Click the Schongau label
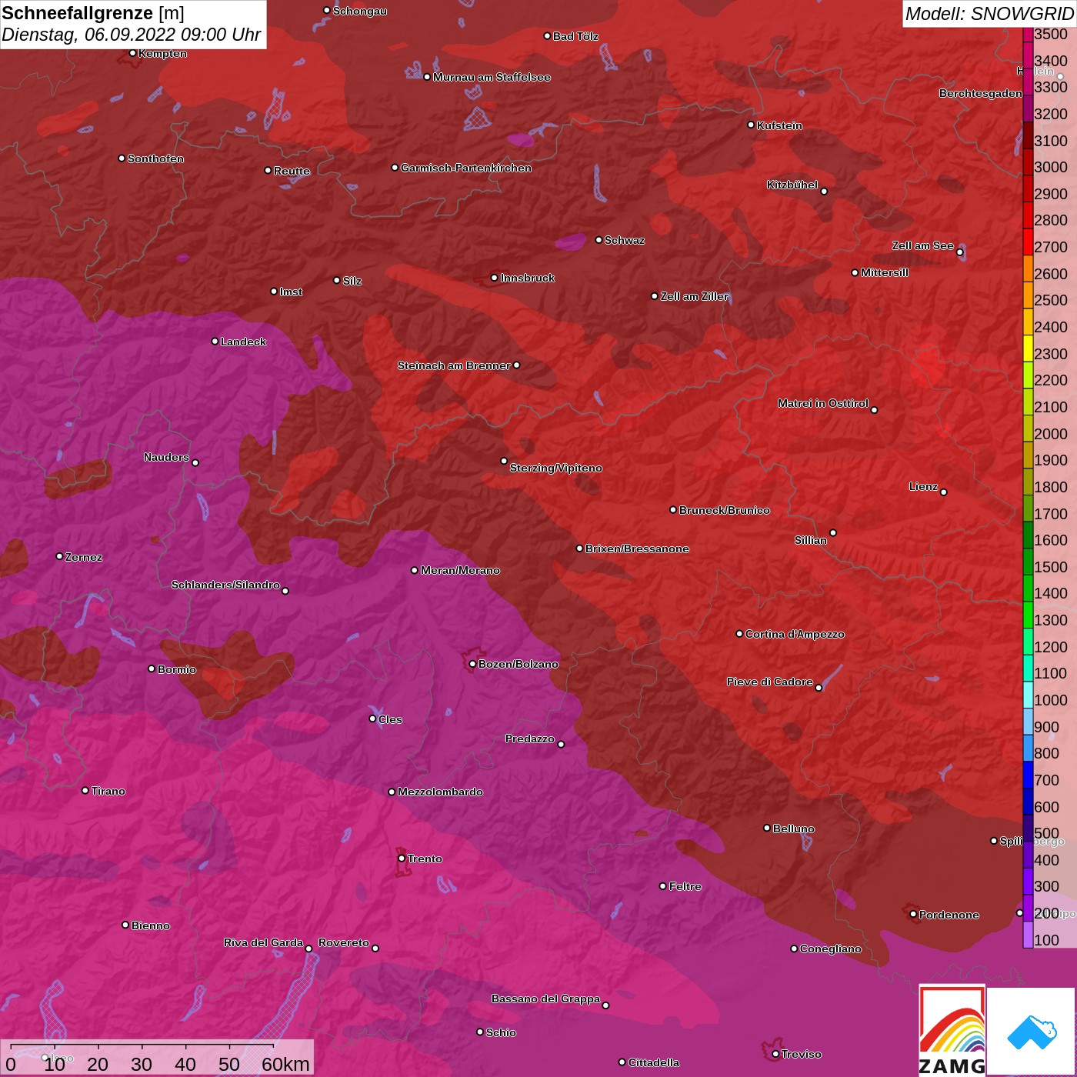Screen dimensions: 1077x1077 coord(359,11)
